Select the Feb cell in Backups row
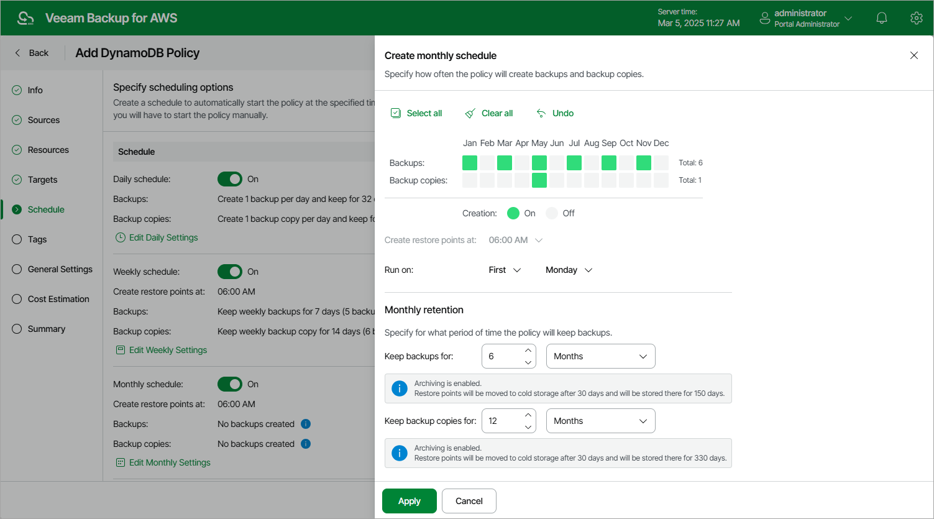This screenshot has height=519, width=934. tap(487, 163)
